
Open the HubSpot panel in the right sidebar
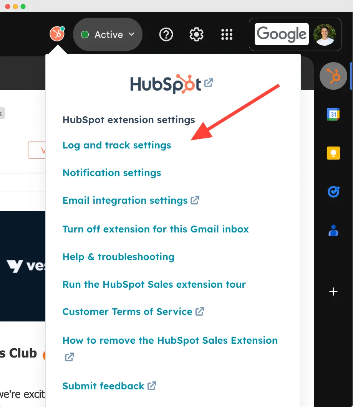pyautogui.click(x=333, y=76)
